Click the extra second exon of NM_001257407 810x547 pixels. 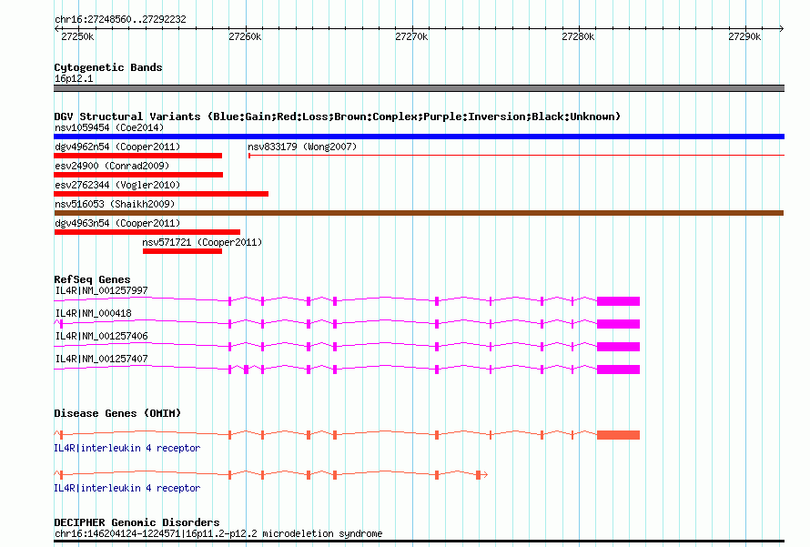click(247, 370)
